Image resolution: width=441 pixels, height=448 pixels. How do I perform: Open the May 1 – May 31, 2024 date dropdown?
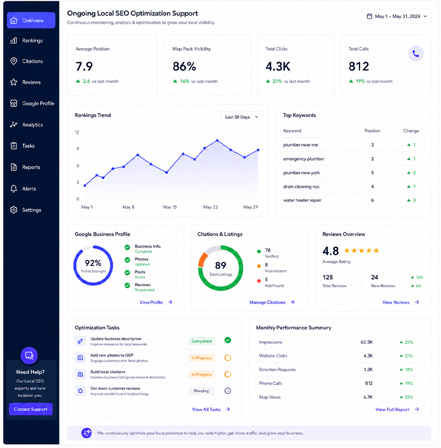click(396, 17)
